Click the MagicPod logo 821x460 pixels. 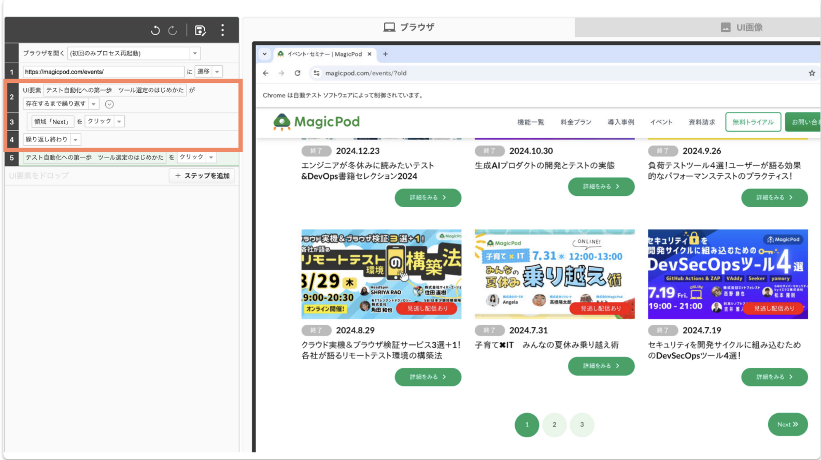pyautogui.click(x=316, y=122)
